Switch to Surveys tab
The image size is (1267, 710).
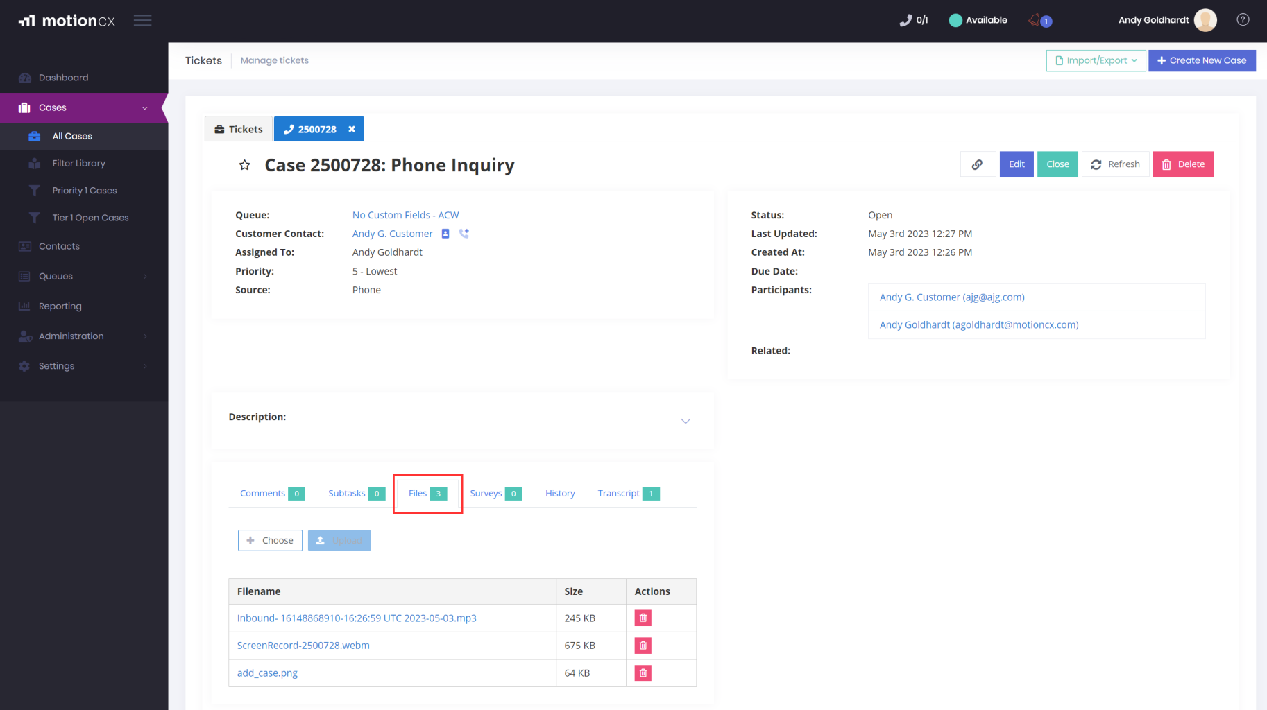(x=495, y=493)
